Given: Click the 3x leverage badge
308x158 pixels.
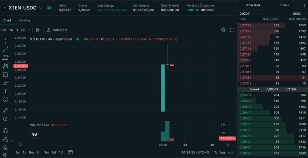Looking at the screenshot, I should 49,8.
